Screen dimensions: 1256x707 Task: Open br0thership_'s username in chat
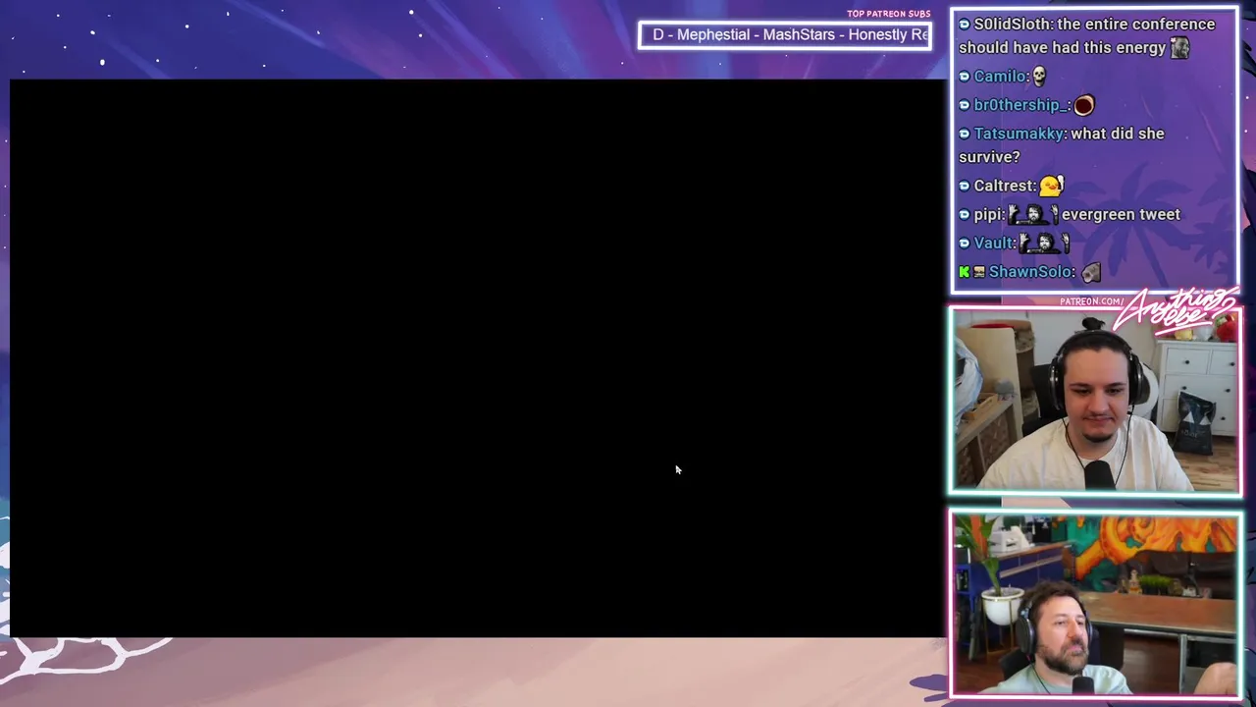(1020, 105)
